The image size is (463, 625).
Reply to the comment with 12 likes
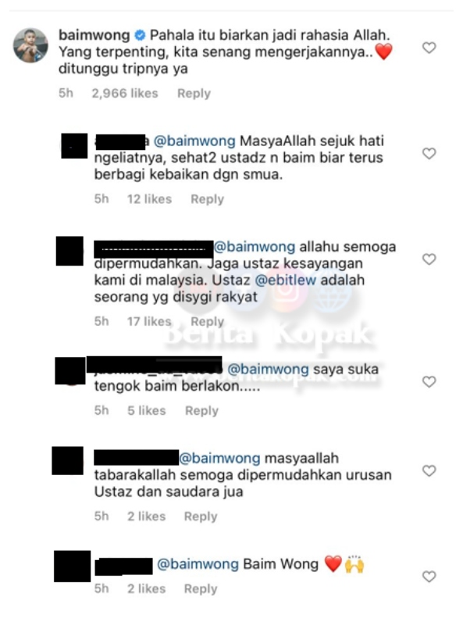coord(207,199)
